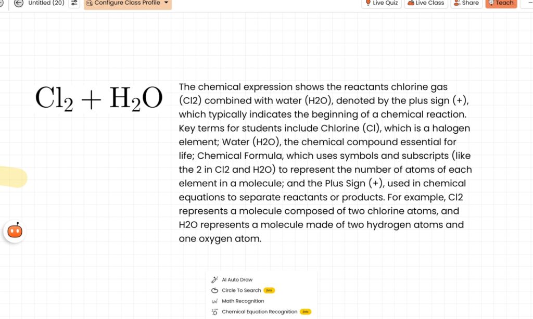Select Math Recognition menu entry
The image size is (533, 319).
click(243, 301)
